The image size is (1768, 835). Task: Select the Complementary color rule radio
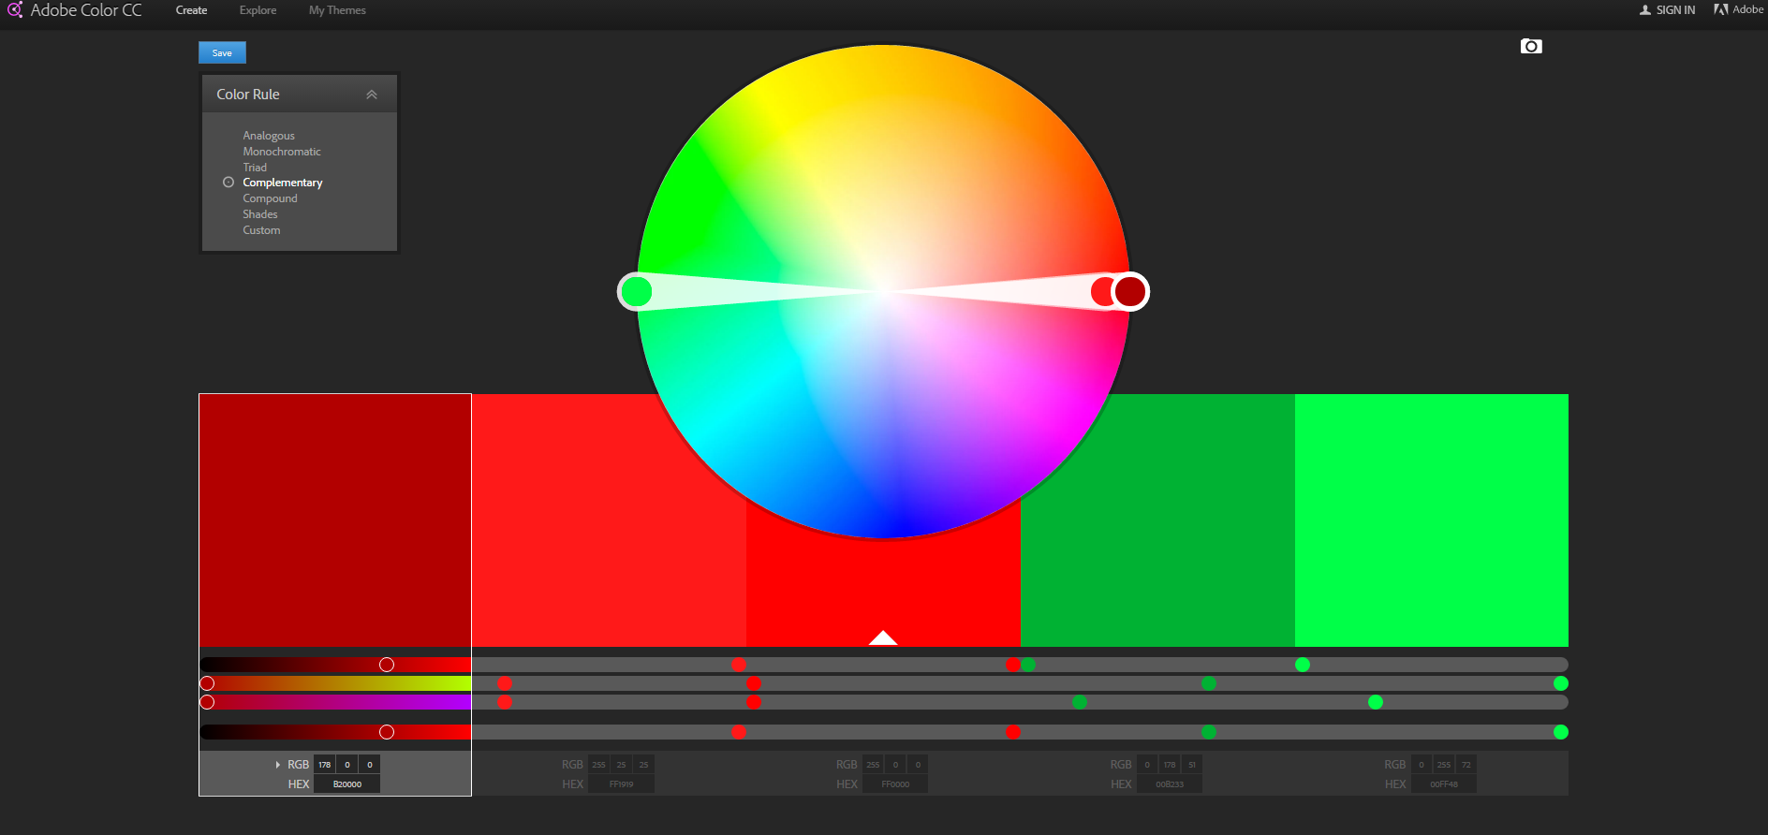tap(228, 183)
